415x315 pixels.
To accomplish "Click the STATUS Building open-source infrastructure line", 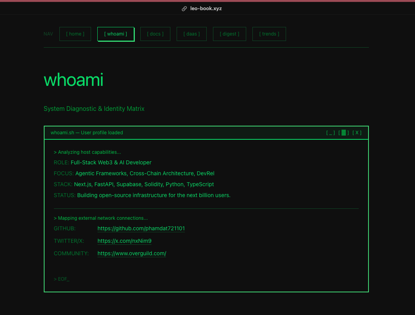I will 142,195.
